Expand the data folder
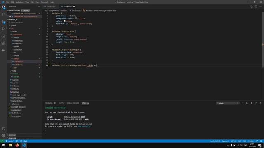264x148 pixels. pos(14,71)
